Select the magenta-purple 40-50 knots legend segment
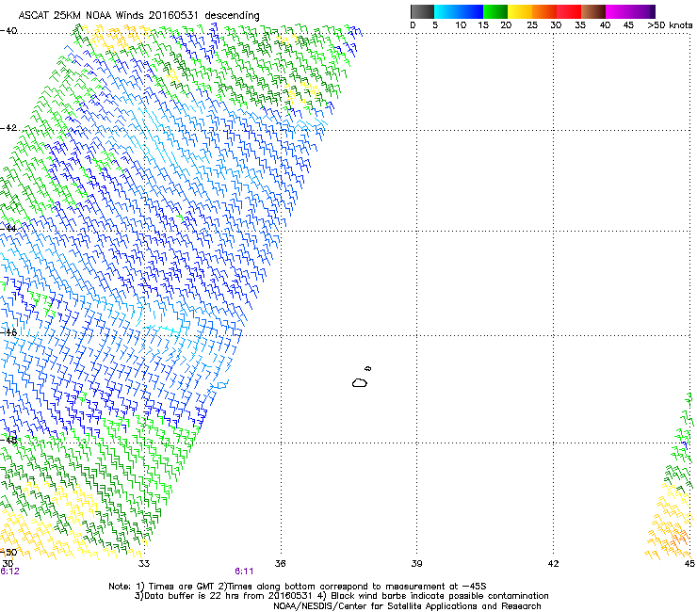Screen dimensions: 697x612 click(630, 11)
